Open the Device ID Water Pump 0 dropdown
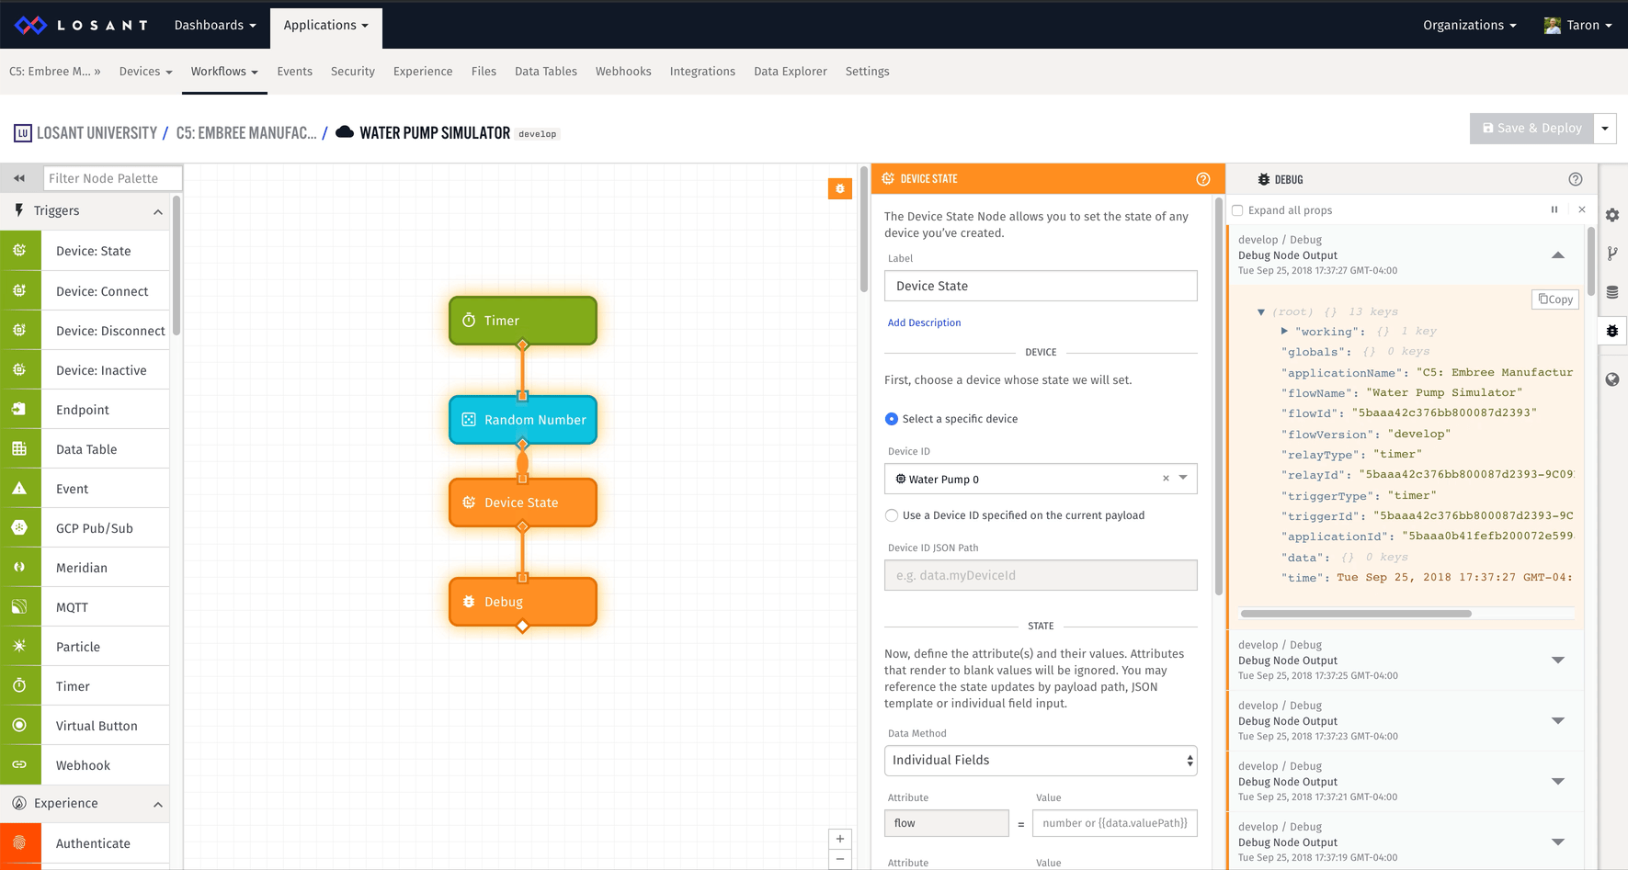Image resolution: width=1628 pixels, height=870 pixels. click(1183, 479)
